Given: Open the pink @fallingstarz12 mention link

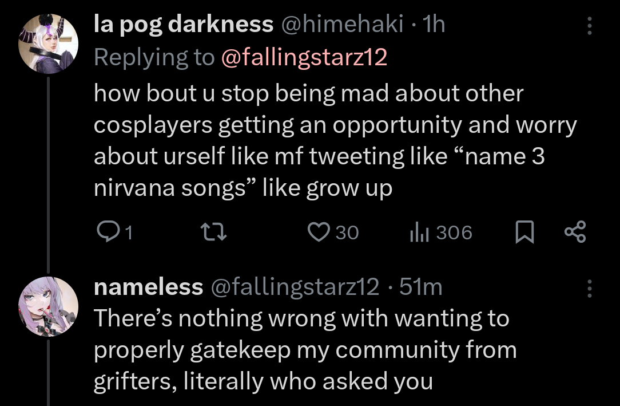Looking at the screenshot, I should pos(304,57).
